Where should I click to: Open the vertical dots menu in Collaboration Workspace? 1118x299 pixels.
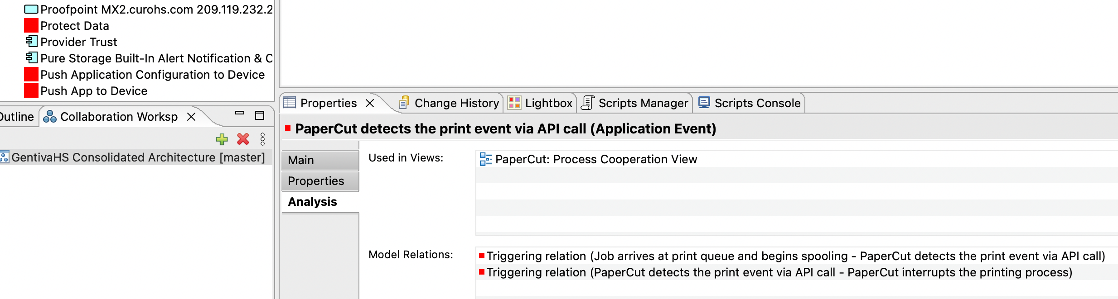pyautogui.click(x=262, y=139)
